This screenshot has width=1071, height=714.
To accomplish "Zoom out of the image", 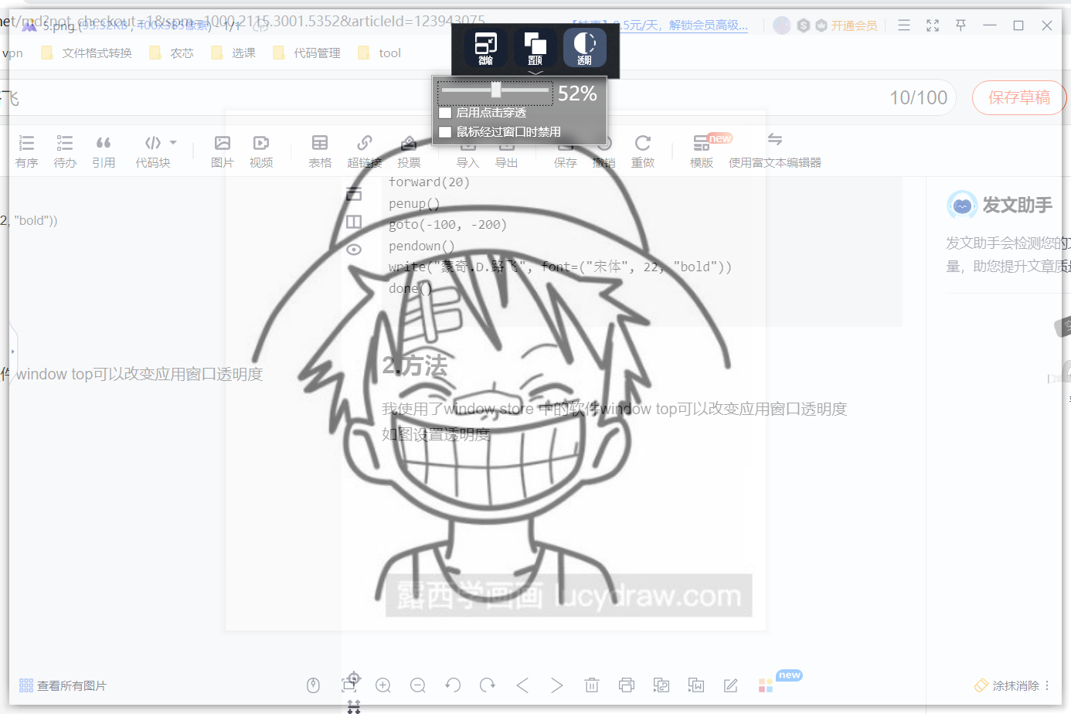I will click(418, 685).
